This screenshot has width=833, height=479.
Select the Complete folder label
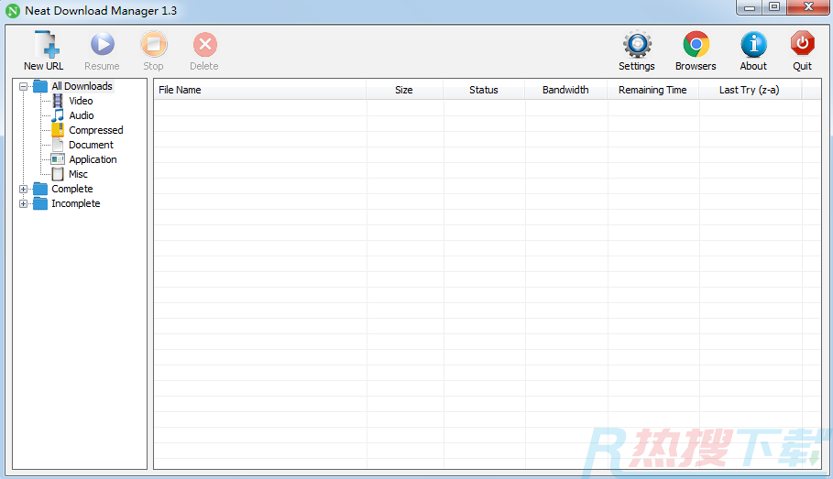click(x=72, y=189)
